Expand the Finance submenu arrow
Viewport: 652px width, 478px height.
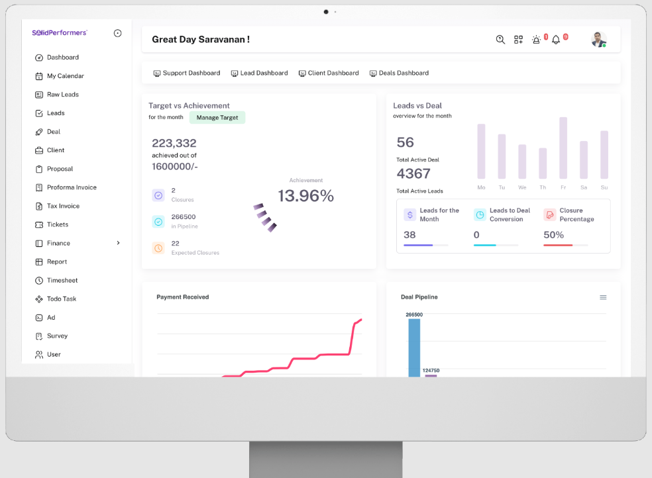[x=119, y=243]
